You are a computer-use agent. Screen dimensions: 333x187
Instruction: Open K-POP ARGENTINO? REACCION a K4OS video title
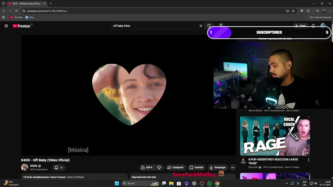pyautogui.click(x=273, y=161)
